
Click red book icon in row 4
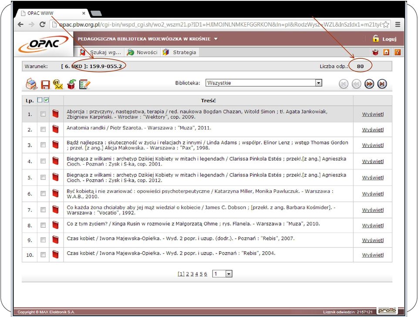coord(55,161)
